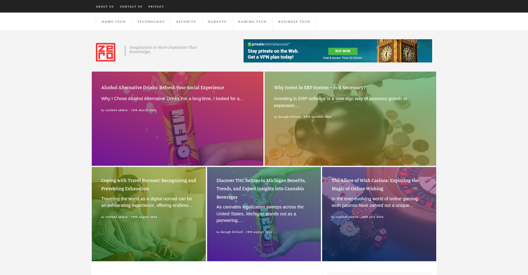
Task: Navigate to the Security section
Action: (186, 22)
